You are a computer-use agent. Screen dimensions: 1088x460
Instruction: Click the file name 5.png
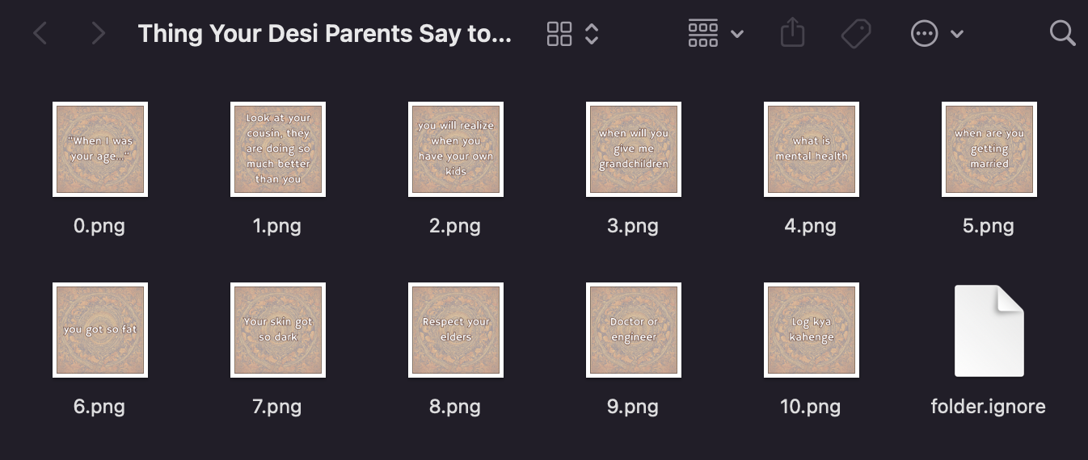(989, 226)
